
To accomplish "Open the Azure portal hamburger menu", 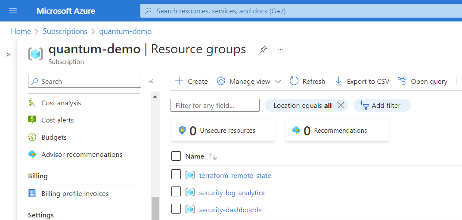I will [x=13, y=11].
